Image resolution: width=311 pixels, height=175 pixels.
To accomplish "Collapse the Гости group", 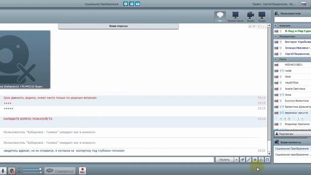I will [x=276, y=59].
